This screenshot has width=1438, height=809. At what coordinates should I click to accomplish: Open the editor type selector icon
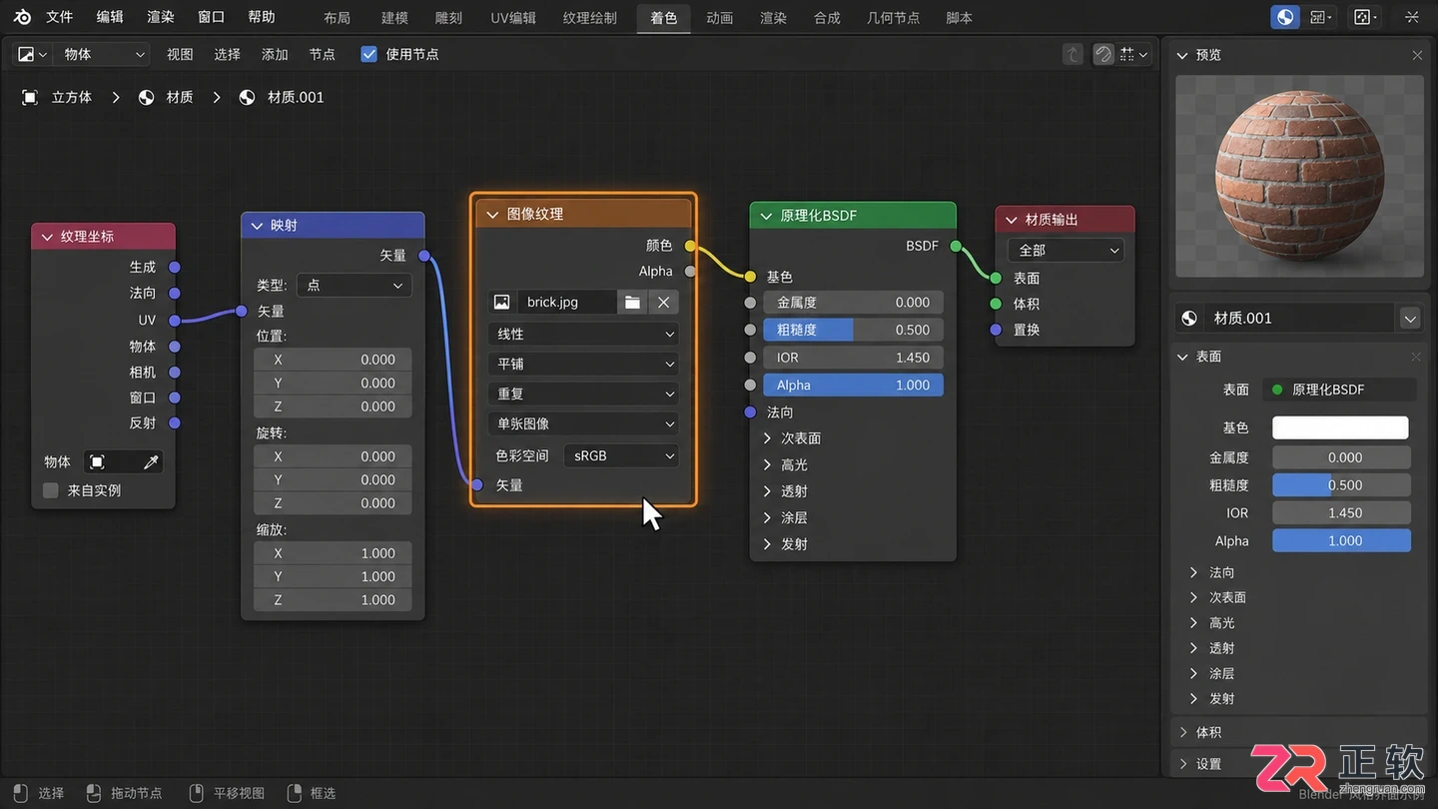(x=33, y=54)
